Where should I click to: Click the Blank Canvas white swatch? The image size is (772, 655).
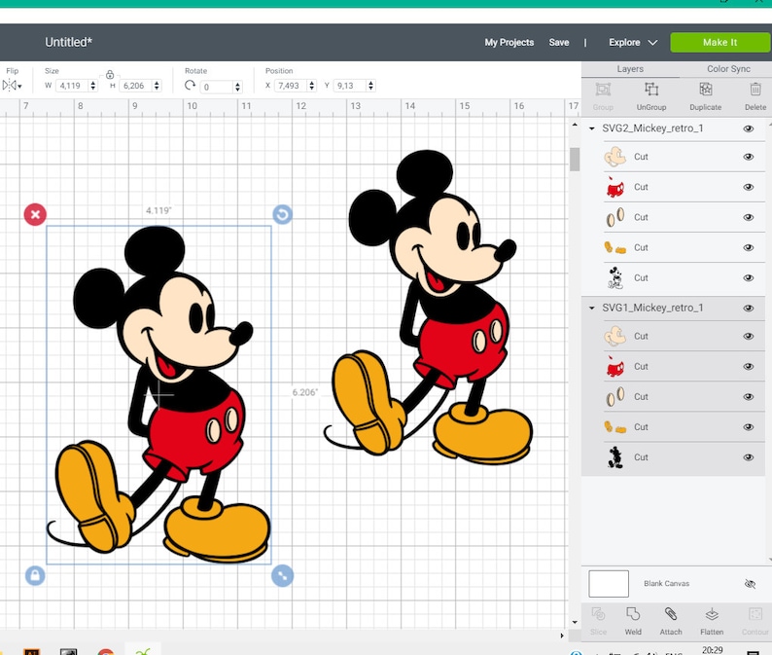point(609,584)
